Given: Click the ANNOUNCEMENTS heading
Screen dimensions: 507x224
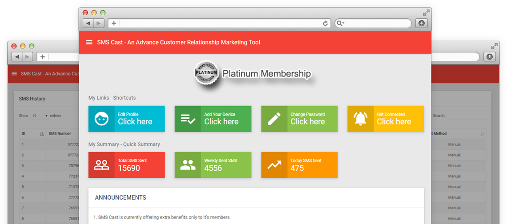Looking at the screenshot, I should click(120, 197).
